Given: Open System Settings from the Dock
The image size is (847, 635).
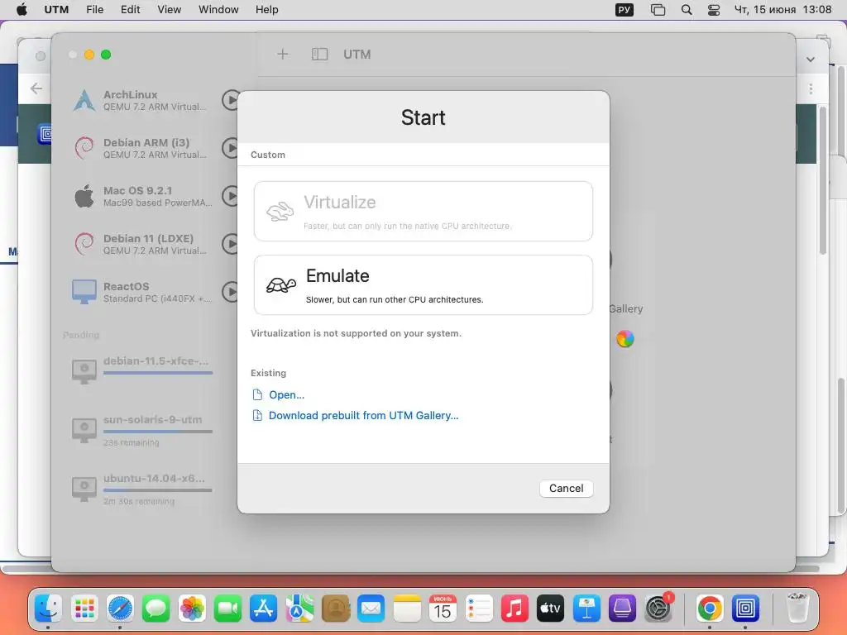Looking at the screenshot, I should tap(658, 609).
